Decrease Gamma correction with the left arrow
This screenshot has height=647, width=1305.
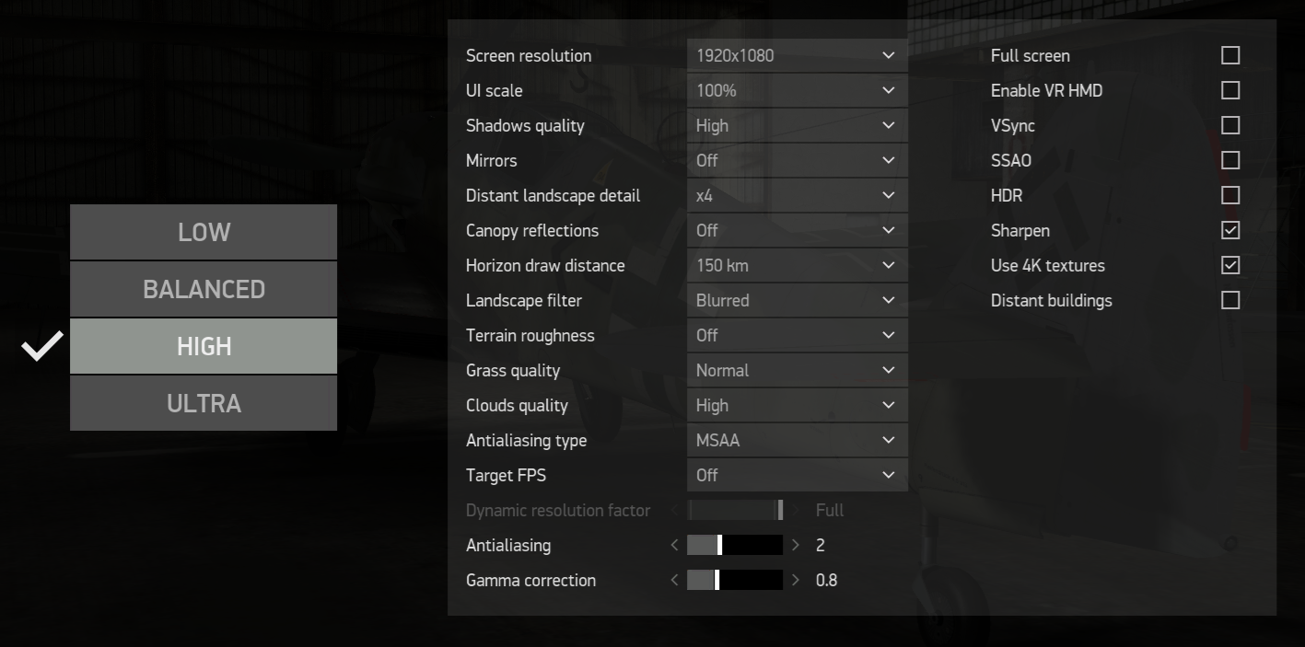coord(675,580)
